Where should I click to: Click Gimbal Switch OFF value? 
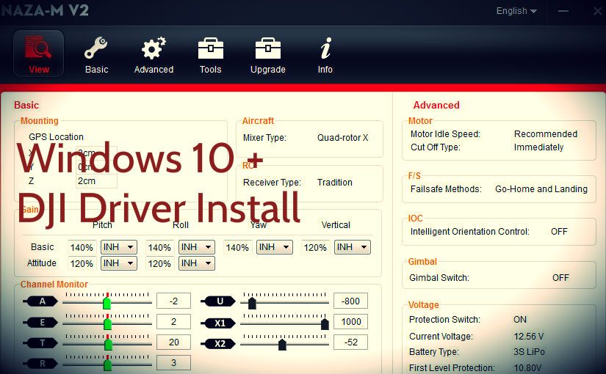560,277
